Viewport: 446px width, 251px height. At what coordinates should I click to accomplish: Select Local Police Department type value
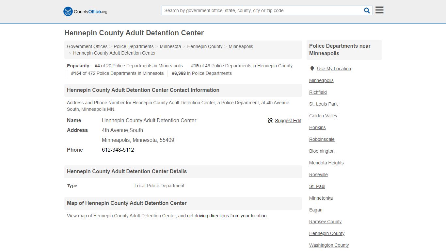click(159, 186)
